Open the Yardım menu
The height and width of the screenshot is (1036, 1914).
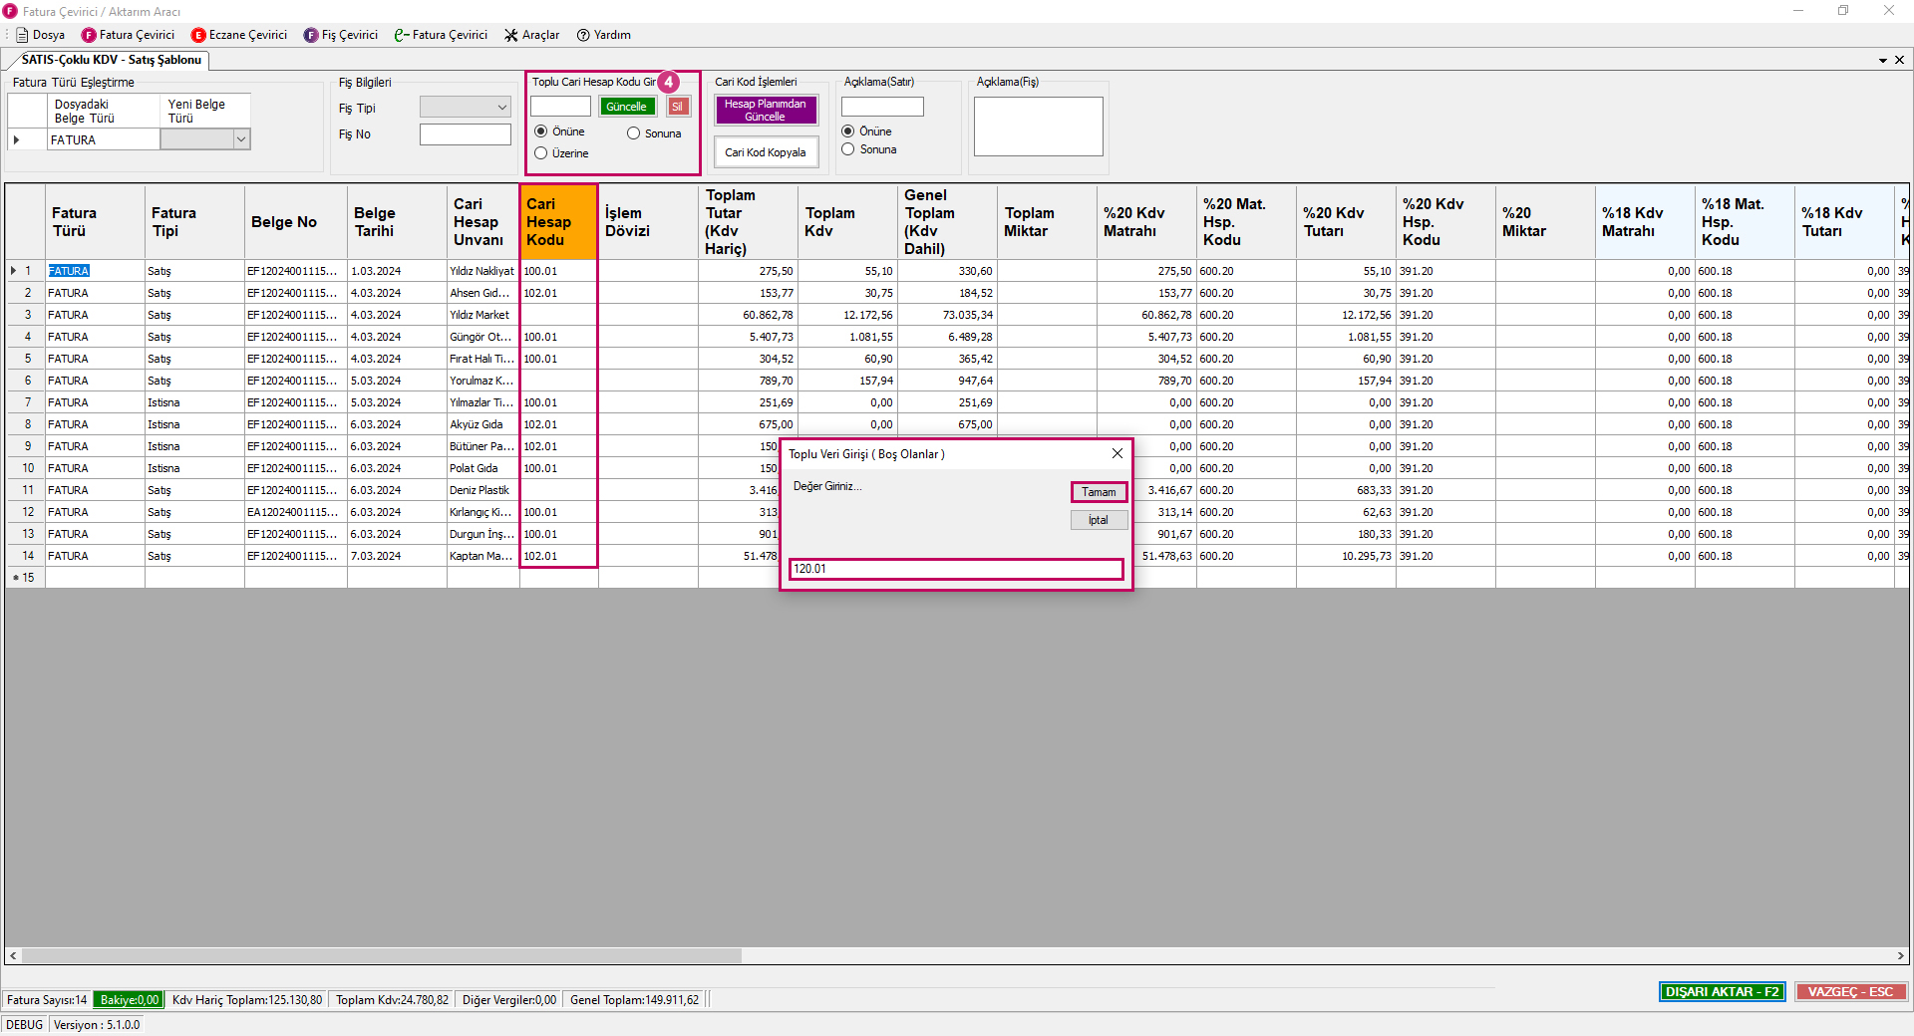604,35
